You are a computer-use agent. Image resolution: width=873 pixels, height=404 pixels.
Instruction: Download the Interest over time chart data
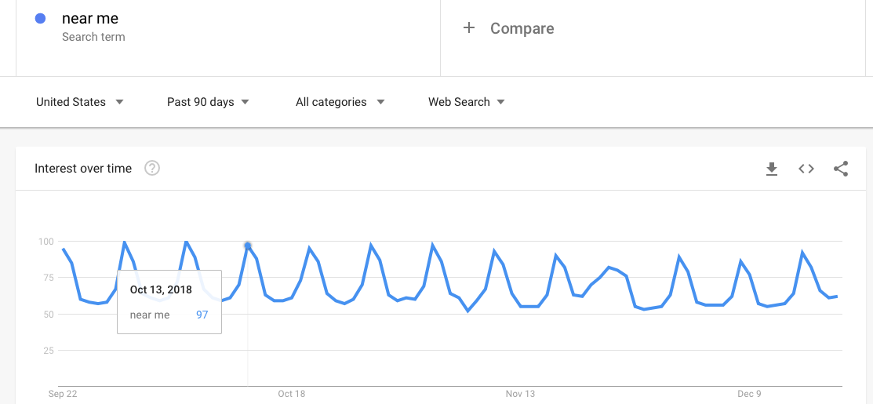click(771, 169)
